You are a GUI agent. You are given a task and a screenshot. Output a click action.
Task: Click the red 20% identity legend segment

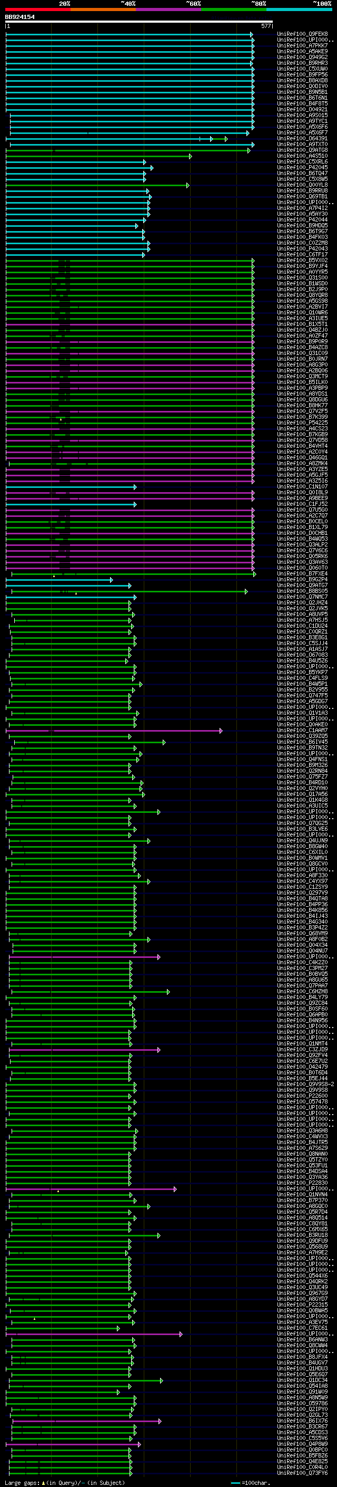click(38, 10)
